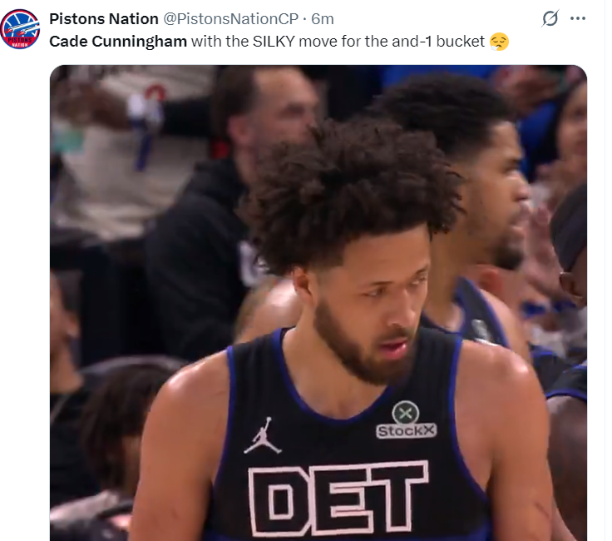
Task: Click the 6m timestamp link
Action: (x=323, y=19)
